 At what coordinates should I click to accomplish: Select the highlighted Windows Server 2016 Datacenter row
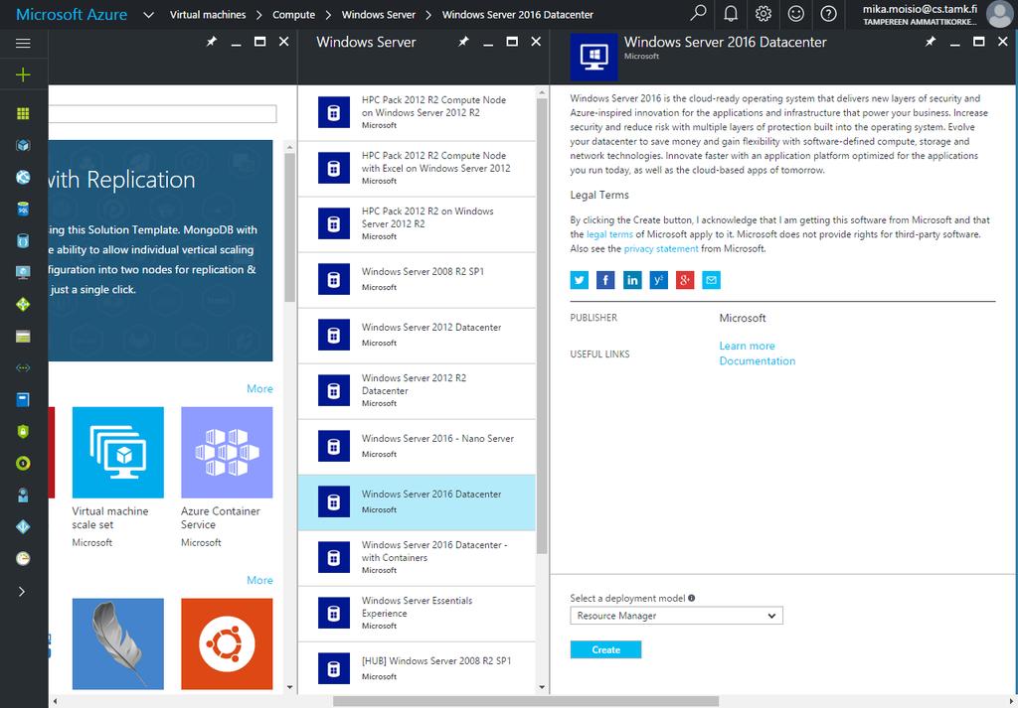coord(417,502)
